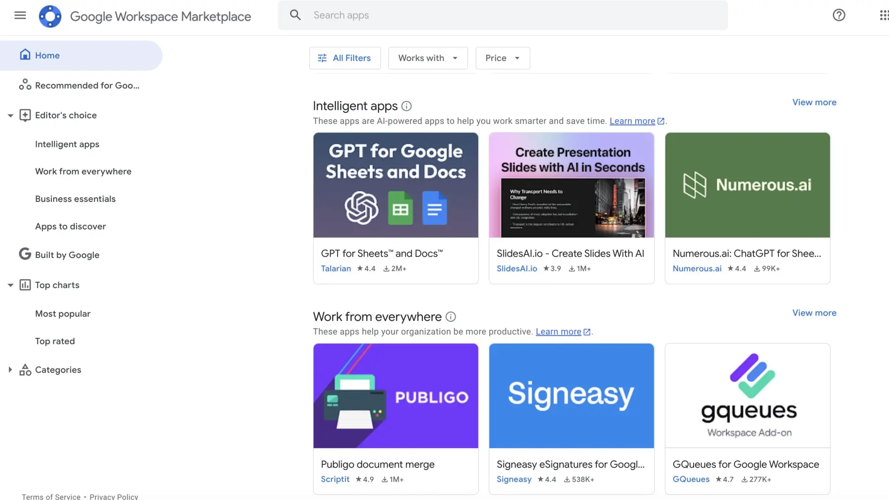Click View more for Intelligent apps
Viewport: 889px width, 500px height.
[x=814, y=102]
